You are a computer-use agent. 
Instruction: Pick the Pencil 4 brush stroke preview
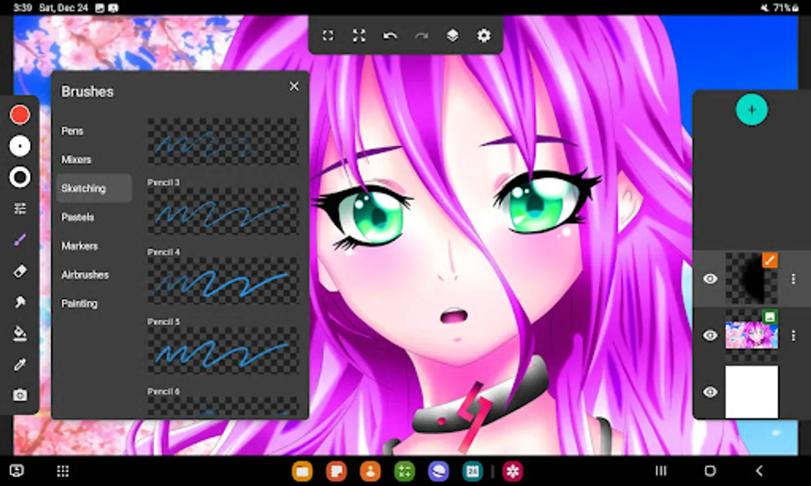click(x=223, y=281)
